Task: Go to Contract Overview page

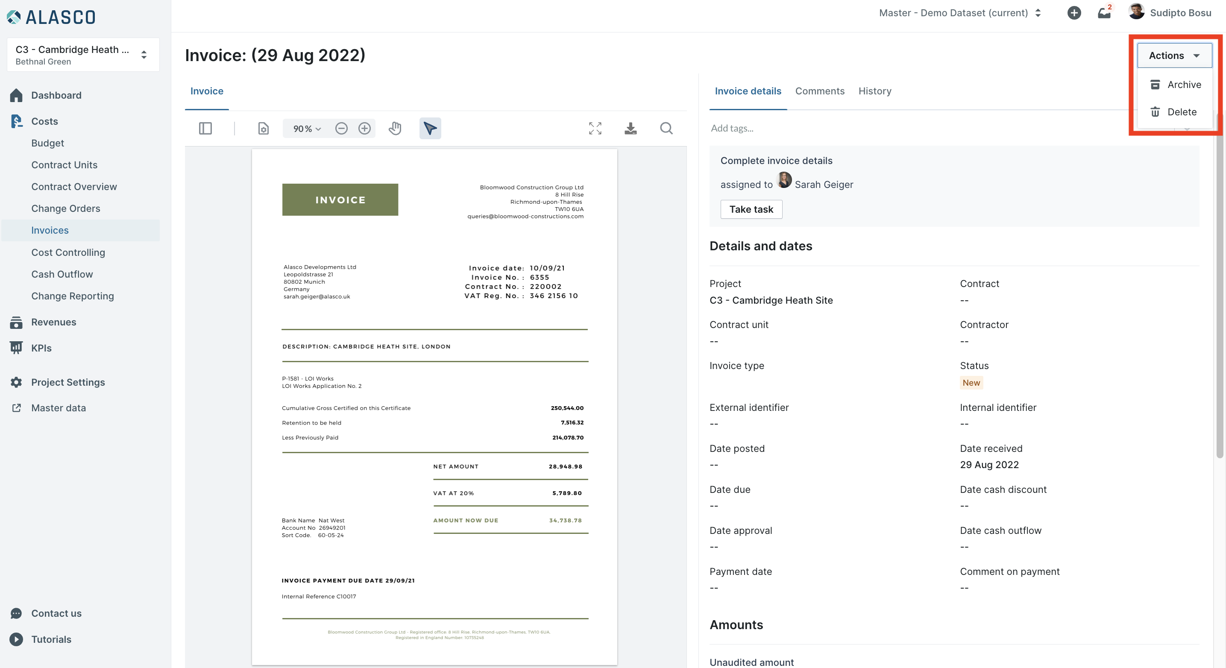Action: (x=74, y=187)
